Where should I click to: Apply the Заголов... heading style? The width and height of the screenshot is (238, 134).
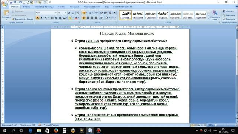tap(125, 15)
